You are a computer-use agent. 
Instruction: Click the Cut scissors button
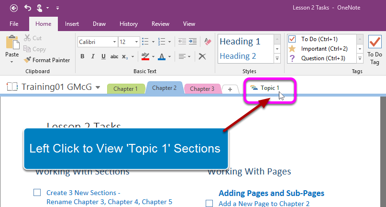coord(33,38)
